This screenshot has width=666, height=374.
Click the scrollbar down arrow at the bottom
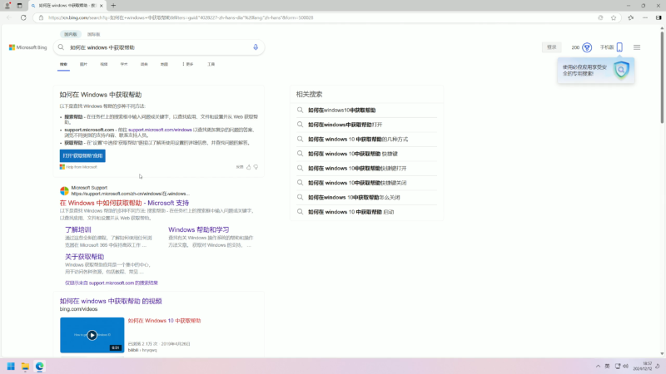(x=662, y=354)
